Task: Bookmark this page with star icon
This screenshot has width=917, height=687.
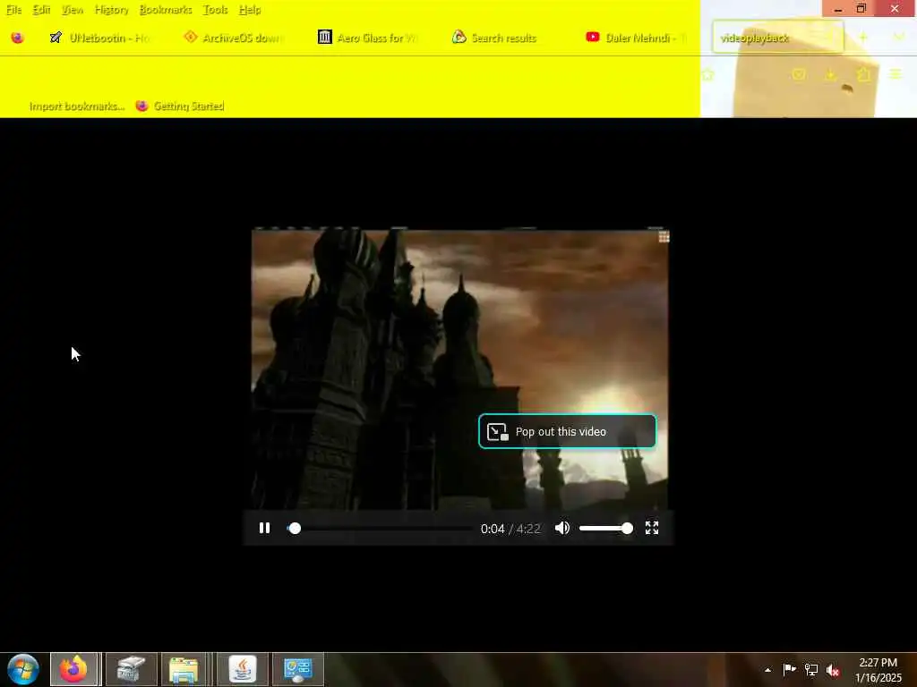Action: [707, 75]
